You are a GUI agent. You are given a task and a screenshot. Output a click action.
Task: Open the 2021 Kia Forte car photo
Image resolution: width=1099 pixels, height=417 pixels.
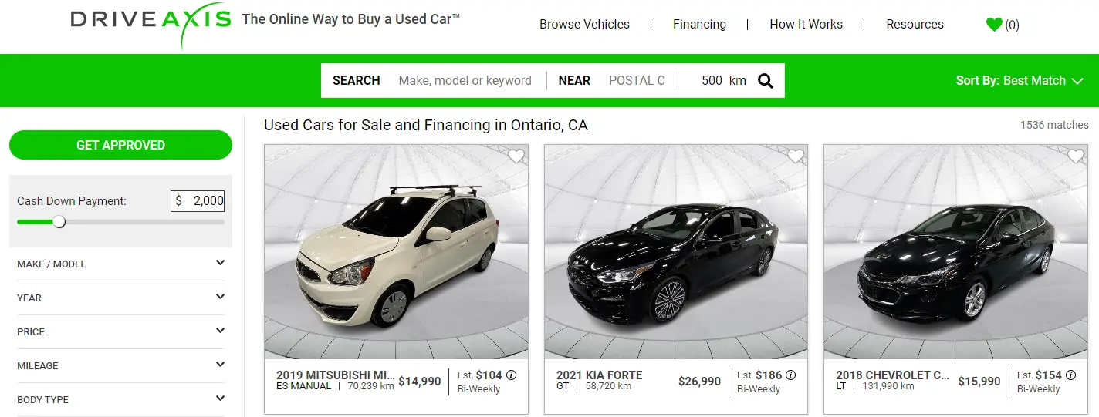(675, 254)
